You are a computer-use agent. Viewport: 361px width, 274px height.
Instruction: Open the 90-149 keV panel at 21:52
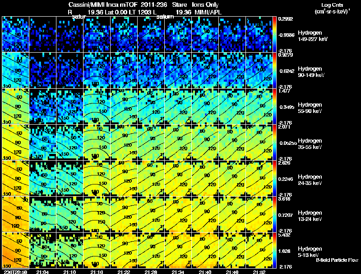(x=259, y=71)
